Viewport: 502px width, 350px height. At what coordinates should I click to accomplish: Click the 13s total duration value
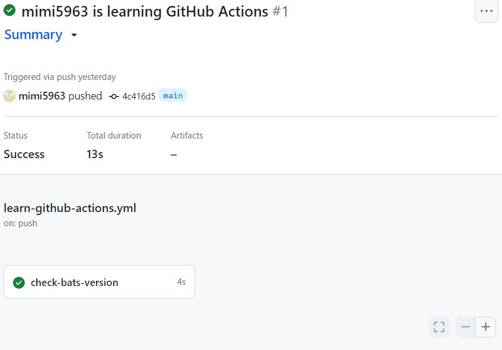(x=95, y=155)
